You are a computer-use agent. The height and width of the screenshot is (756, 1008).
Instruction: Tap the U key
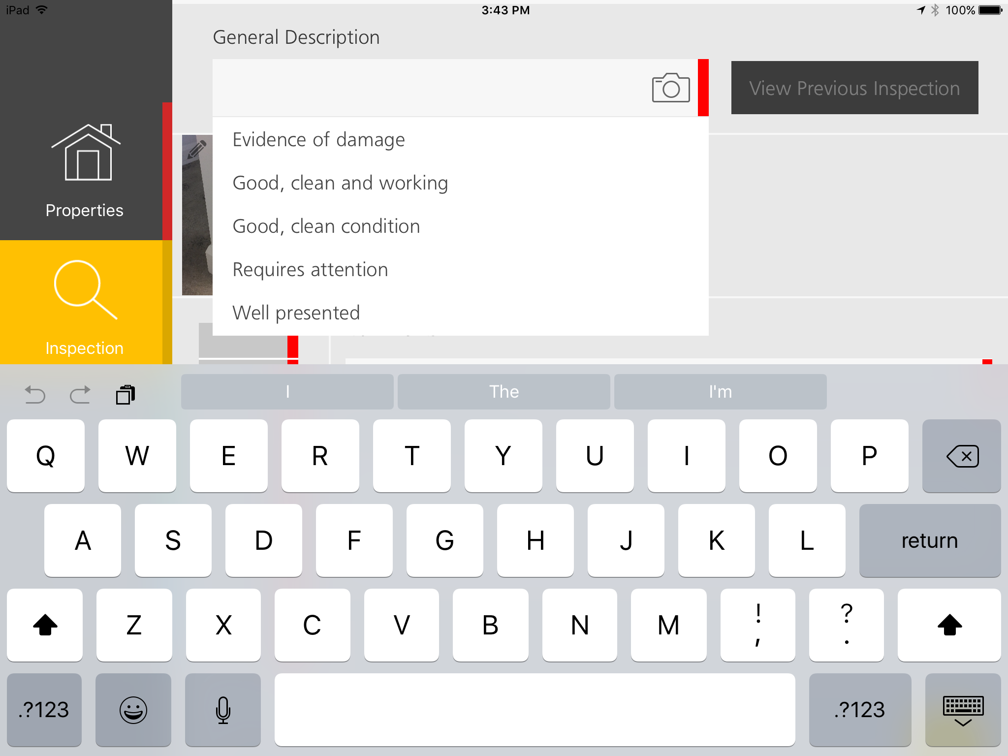[x=595, y=456]
